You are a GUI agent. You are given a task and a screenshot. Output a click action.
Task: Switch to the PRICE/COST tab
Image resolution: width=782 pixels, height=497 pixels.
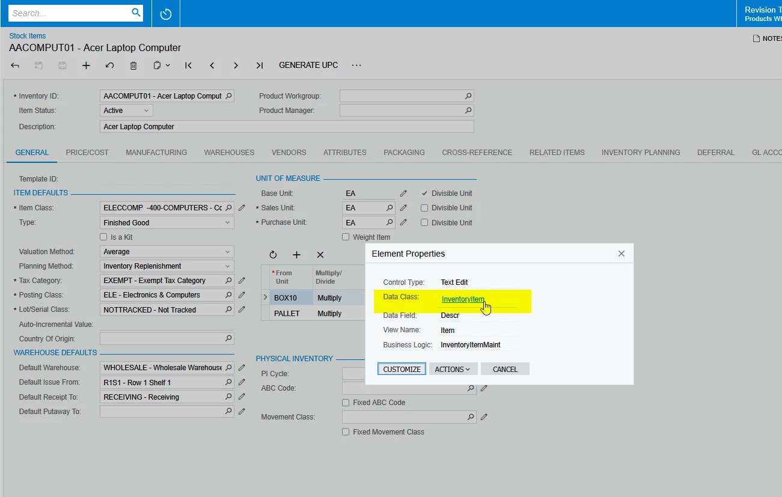[x=87, y=153]
